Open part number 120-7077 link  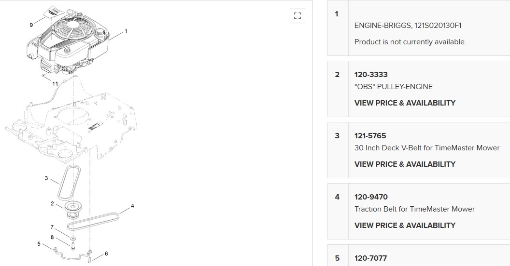click(370, 258)
